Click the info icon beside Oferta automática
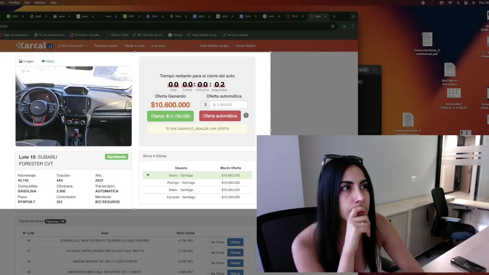 point(246,115)
